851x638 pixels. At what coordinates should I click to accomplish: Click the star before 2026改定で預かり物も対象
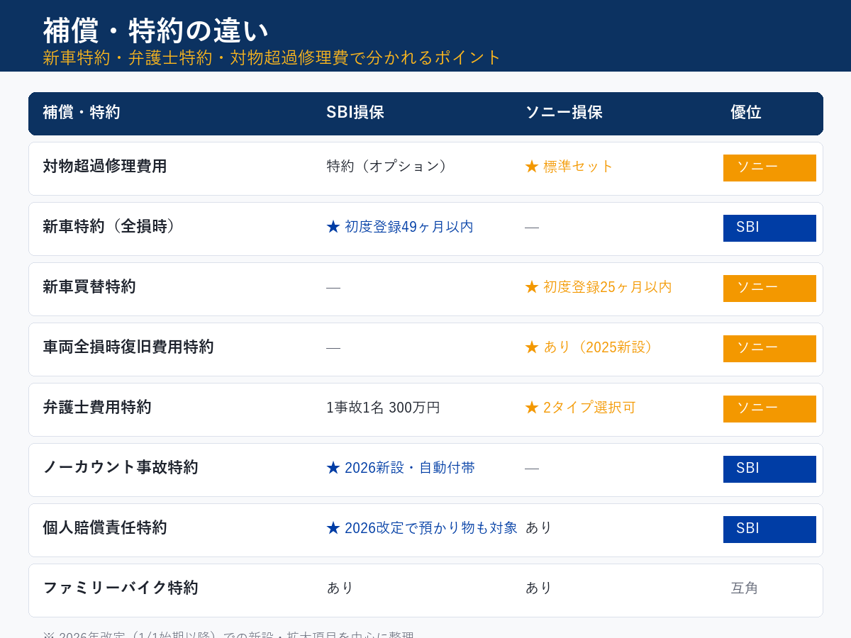point(331,528)
